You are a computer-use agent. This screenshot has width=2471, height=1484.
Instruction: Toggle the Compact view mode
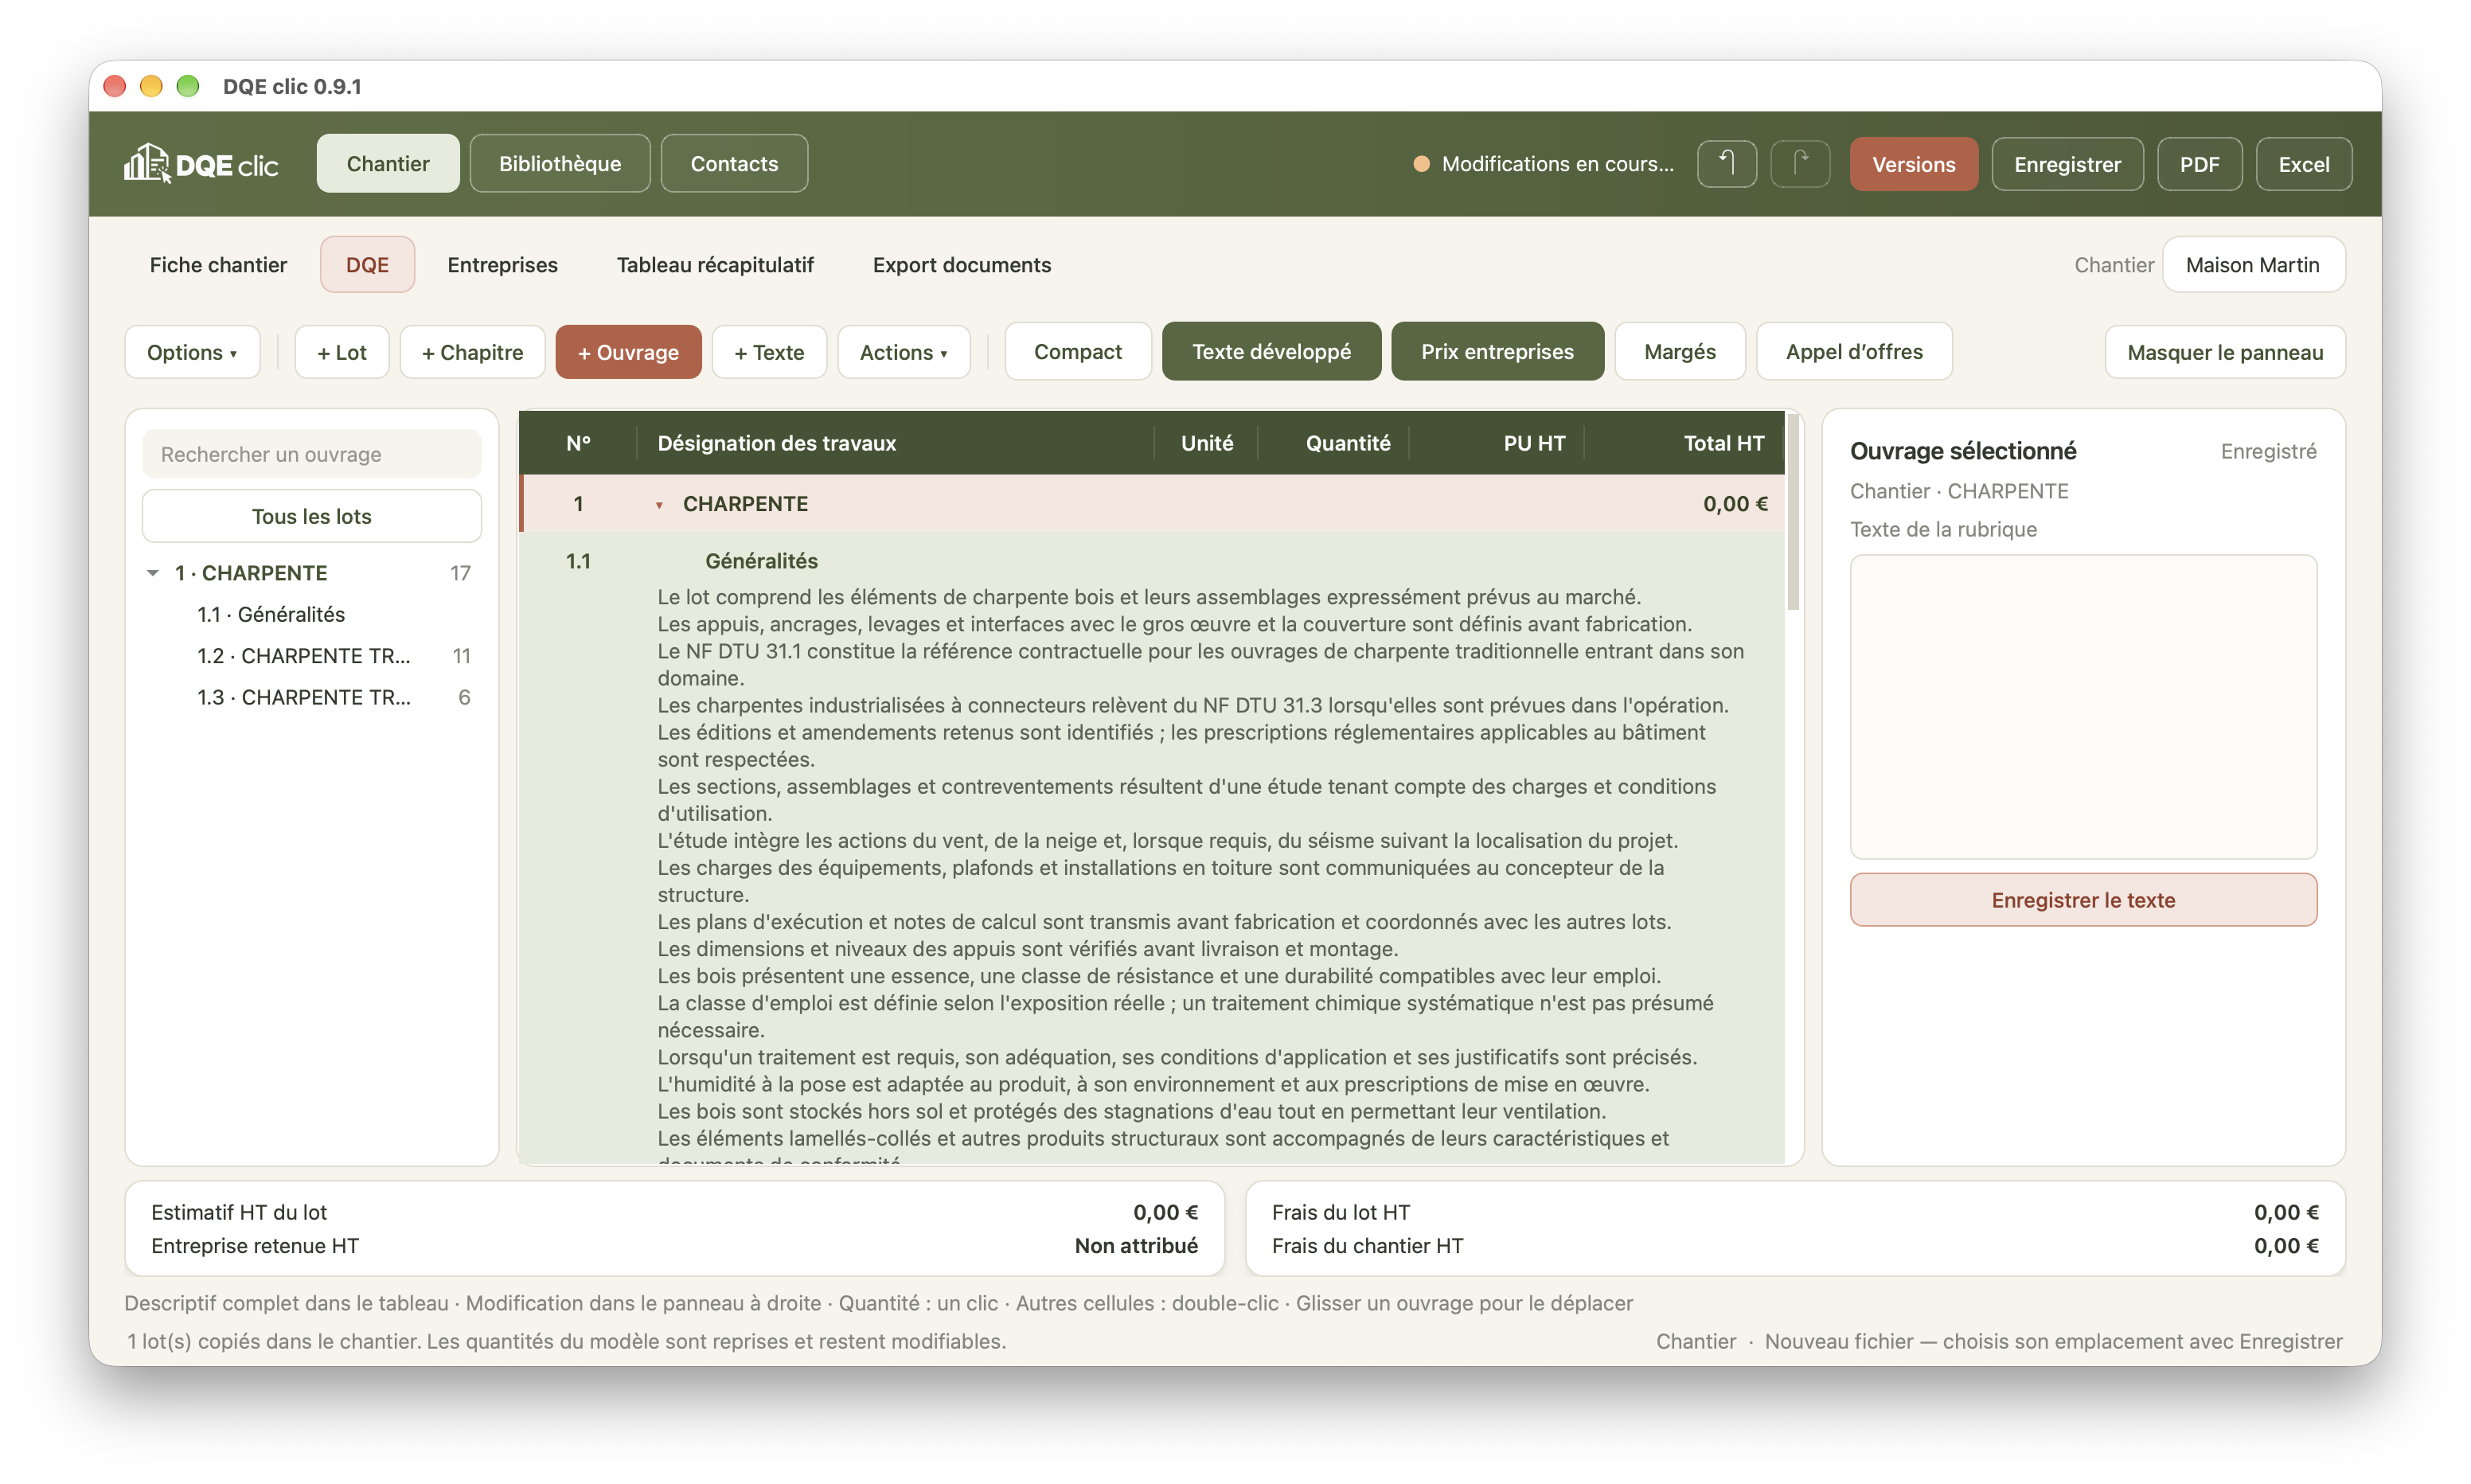(x=1078, y=352)
